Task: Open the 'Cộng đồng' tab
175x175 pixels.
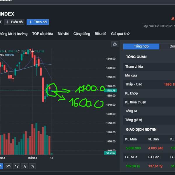Action: pos(82,34)
